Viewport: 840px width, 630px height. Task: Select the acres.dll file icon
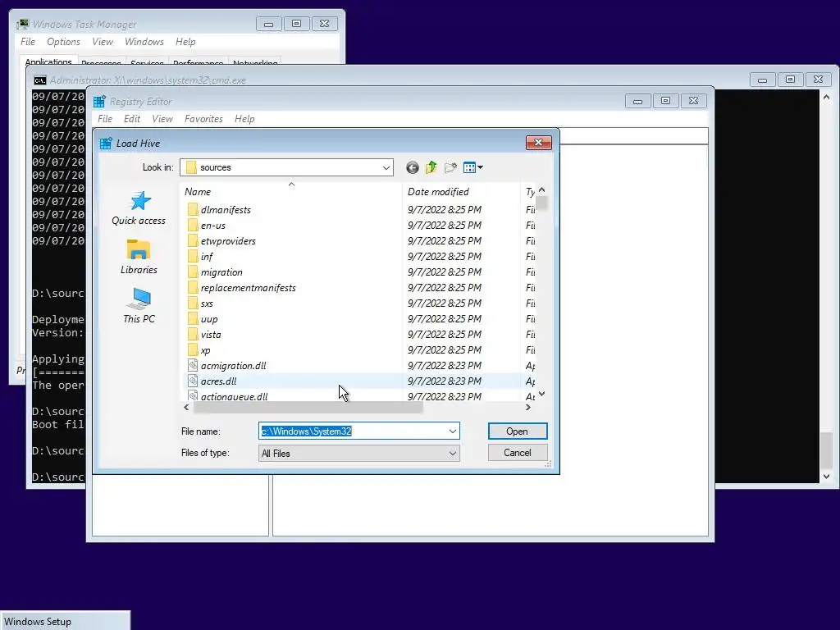[x=193, y=381]
